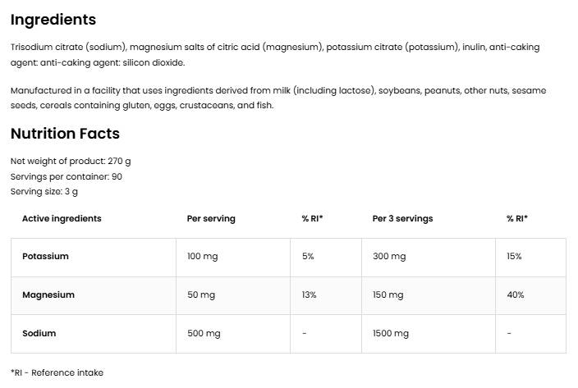Click the RI Reference intake footnote
Image resolution: width=578 pixels, height=388 pixels.
pos(57,372)
